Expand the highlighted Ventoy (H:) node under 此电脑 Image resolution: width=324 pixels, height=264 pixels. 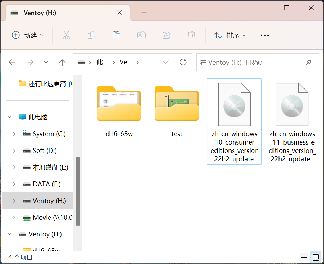(x=14, y=201)
